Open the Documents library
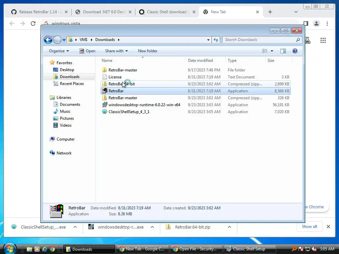This screenshot has width=339, height=254. coord(70,105)
